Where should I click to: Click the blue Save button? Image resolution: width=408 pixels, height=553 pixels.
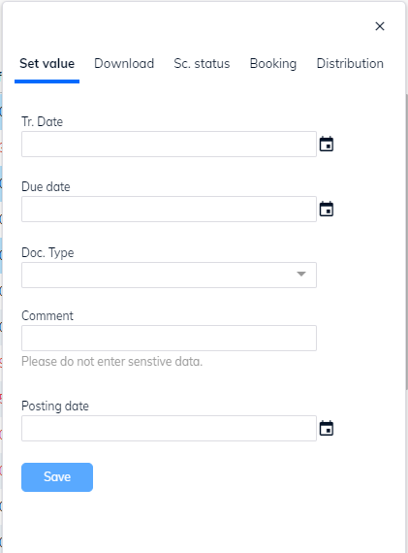(57, 476)
